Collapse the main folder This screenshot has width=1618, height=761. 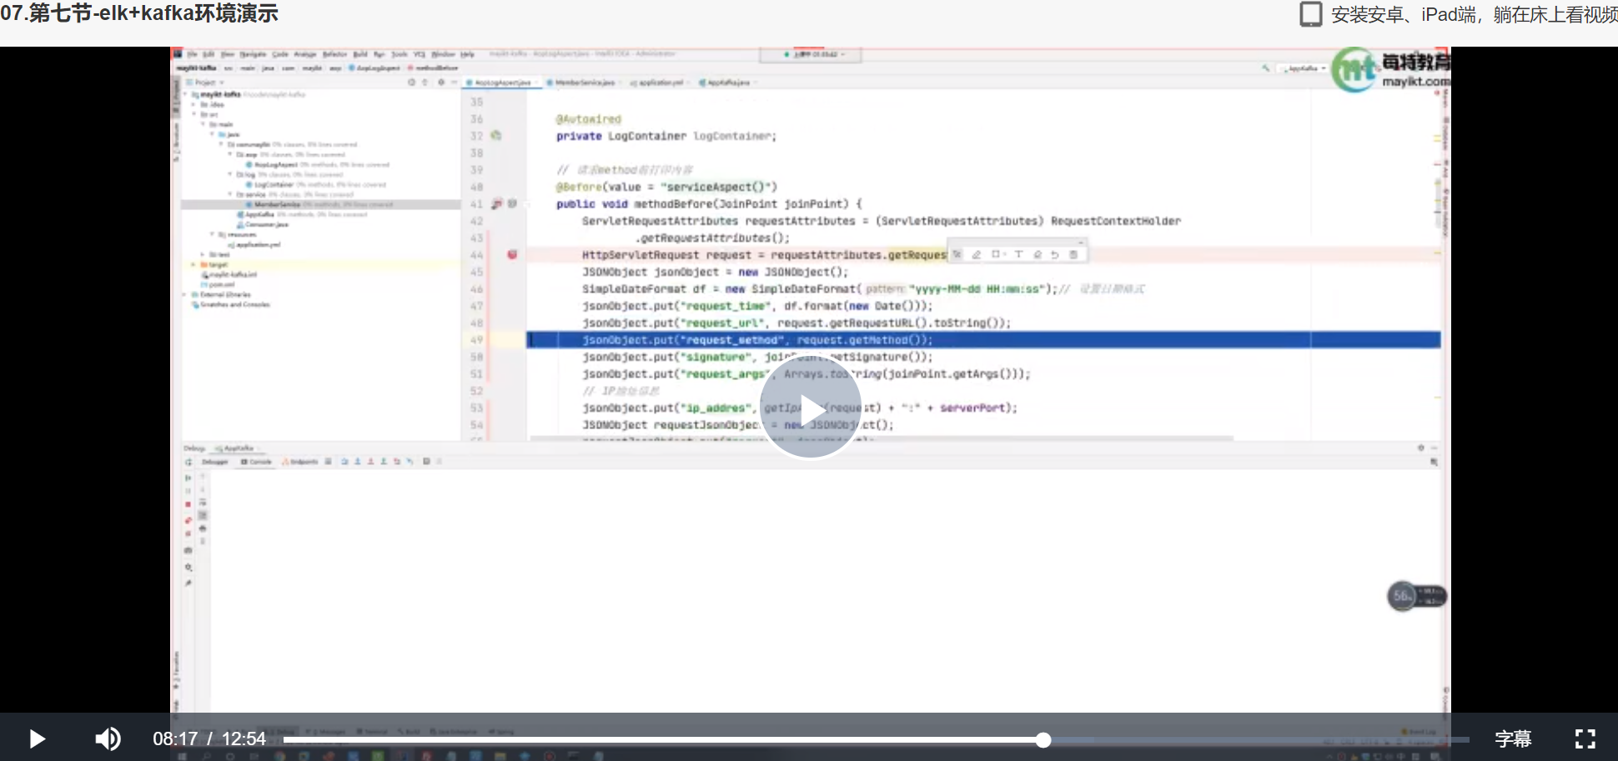pyautogui.click(x=204, y=125)
